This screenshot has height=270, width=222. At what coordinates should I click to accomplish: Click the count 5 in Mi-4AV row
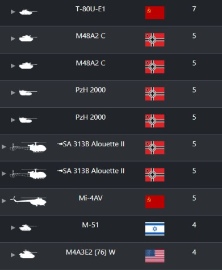(194, 198)
